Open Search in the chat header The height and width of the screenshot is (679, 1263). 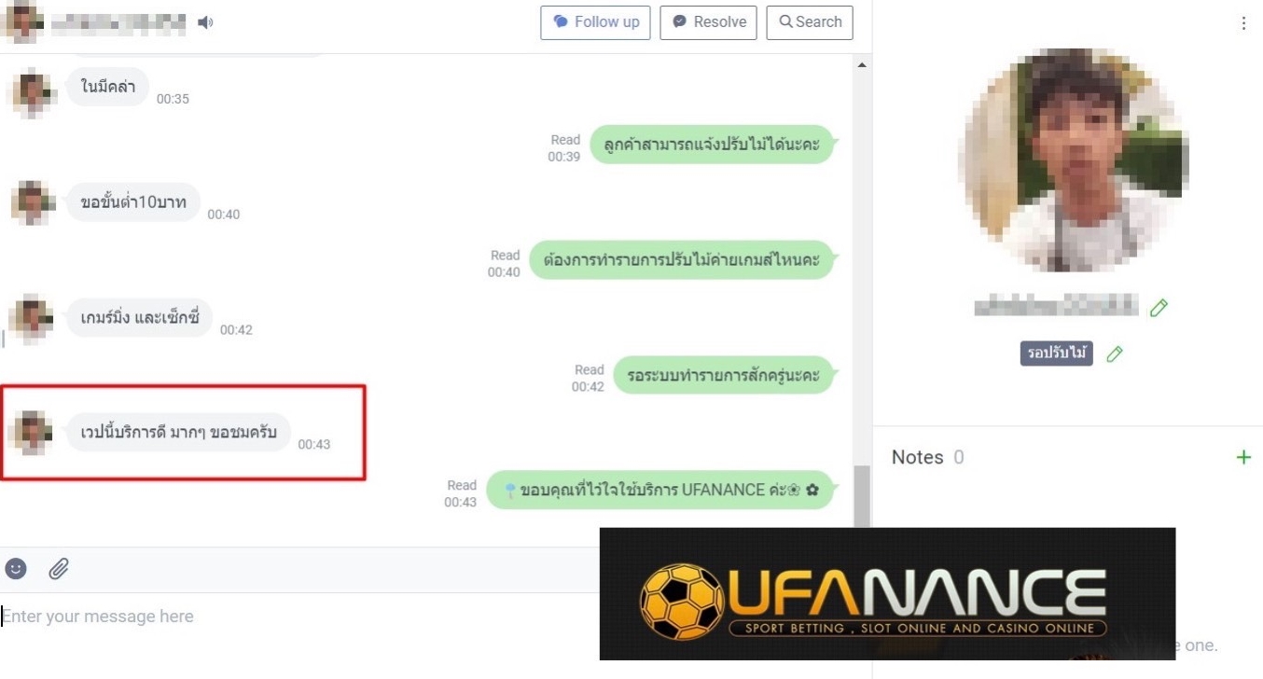pyautogui.click(x=810, y=22)
